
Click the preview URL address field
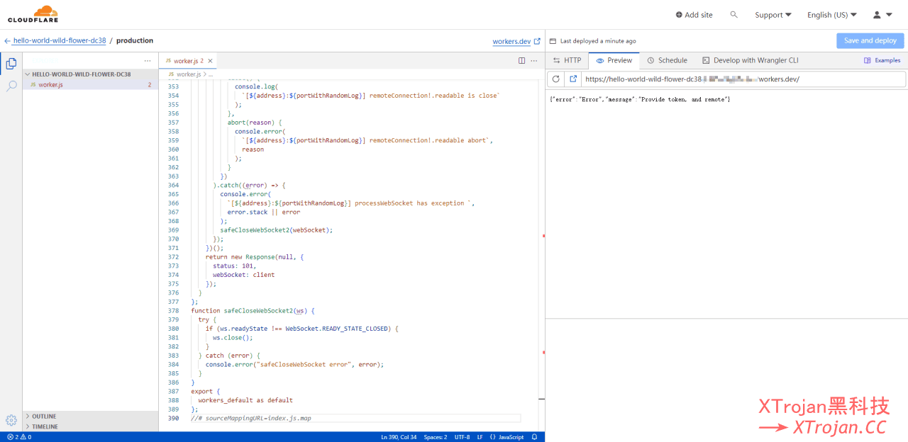(743, 79)
